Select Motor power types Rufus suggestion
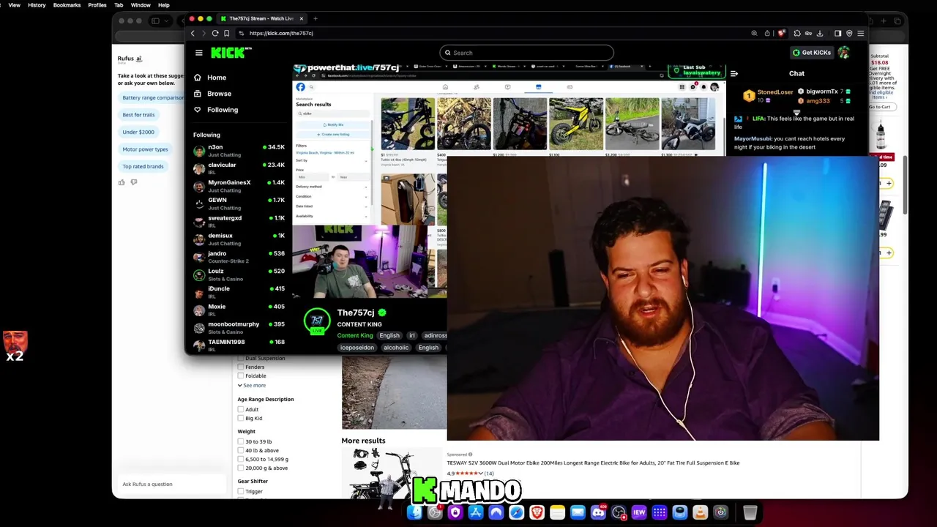 click(x=145, y=149)
